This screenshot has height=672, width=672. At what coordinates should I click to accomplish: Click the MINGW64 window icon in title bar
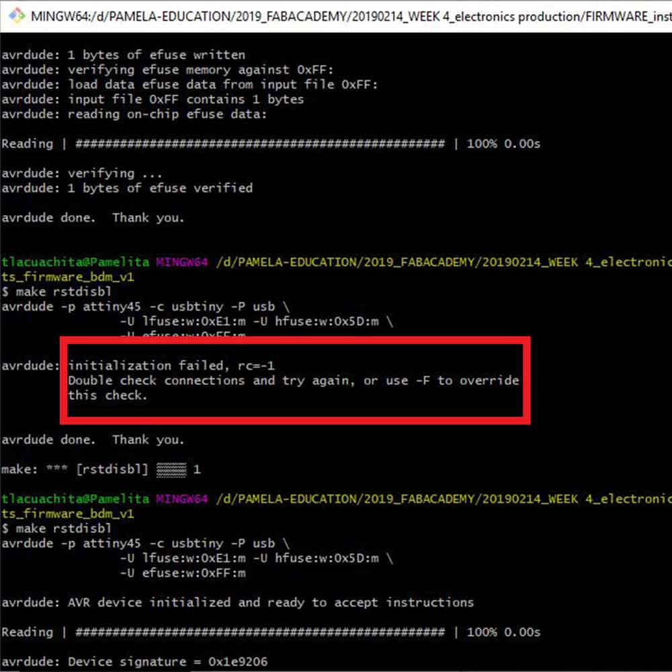pos(17,15)
